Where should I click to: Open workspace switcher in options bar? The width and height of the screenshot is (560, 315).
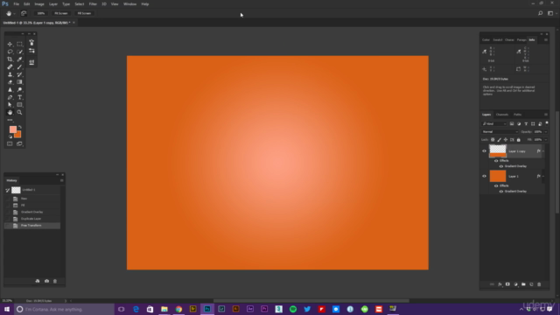click(550, 13)
